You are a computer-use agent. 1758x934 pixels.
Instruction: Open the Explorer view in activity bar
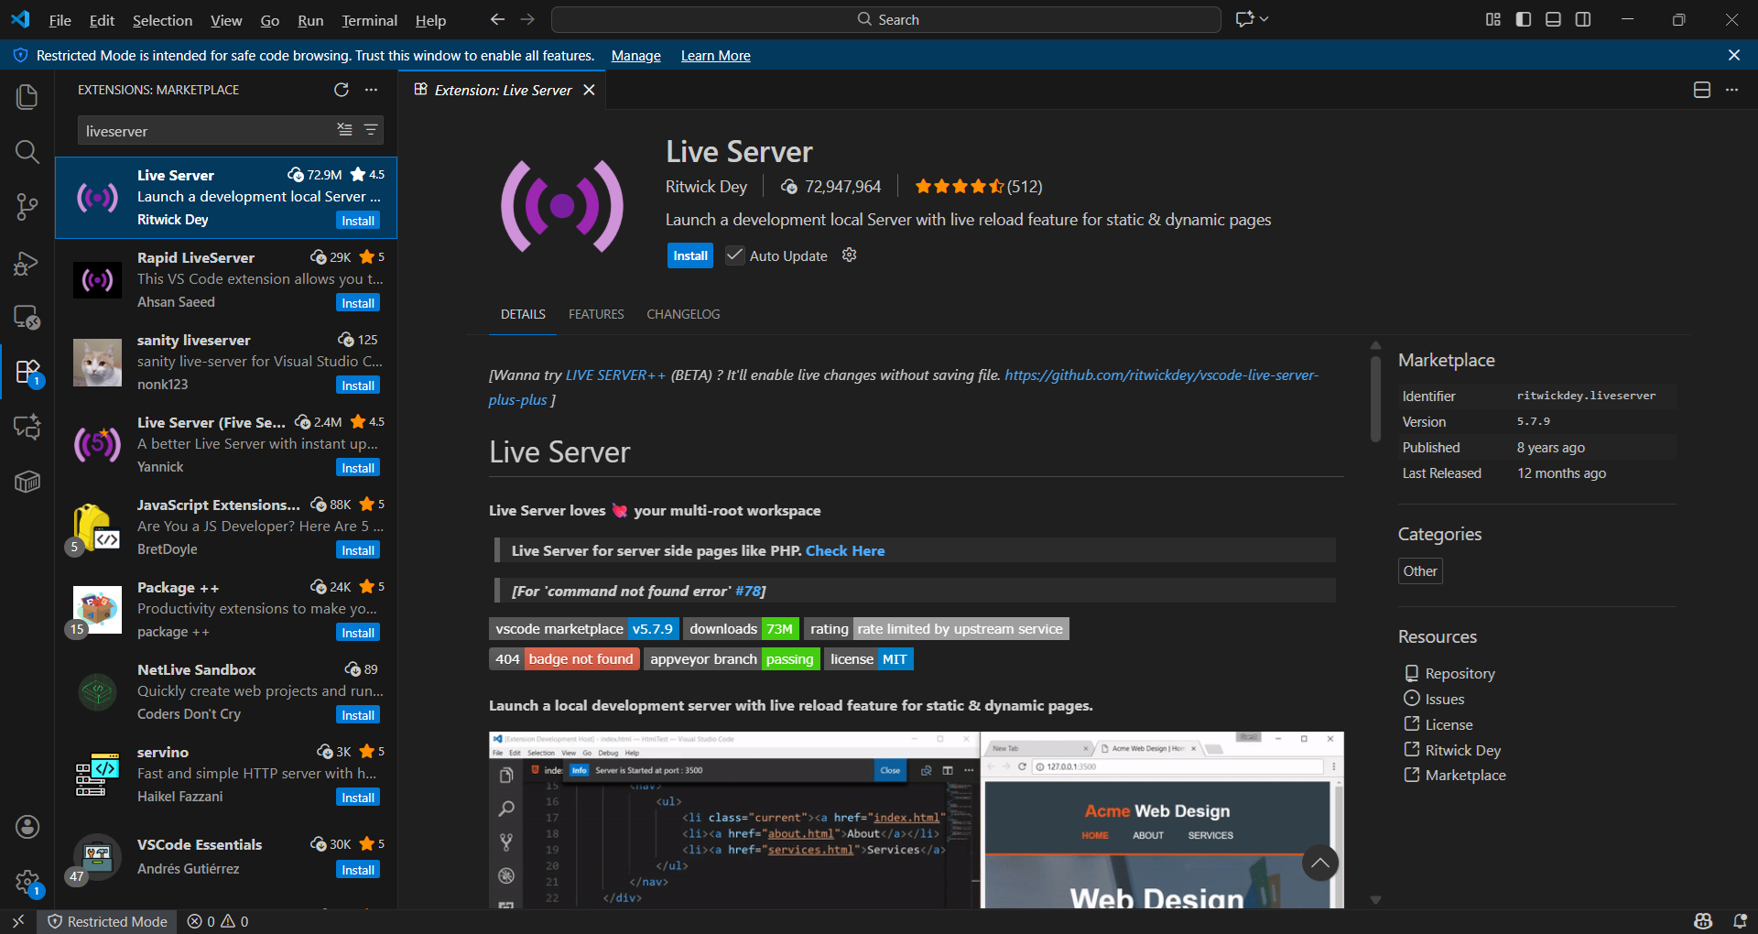(27, 96)
